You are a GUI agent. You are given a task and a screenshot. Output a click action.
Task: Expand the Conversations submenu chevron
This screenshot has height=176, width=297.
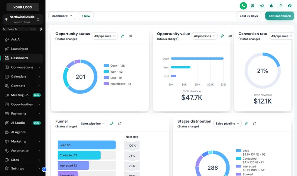tap(39, 67)
